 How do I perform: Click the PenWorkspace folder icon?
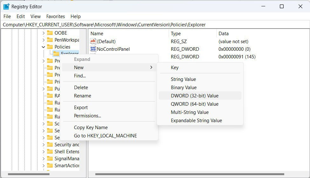[x=50, y=40]
